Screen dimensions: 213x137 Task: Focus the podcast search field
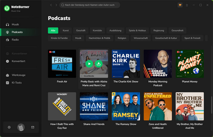(90, 5)
